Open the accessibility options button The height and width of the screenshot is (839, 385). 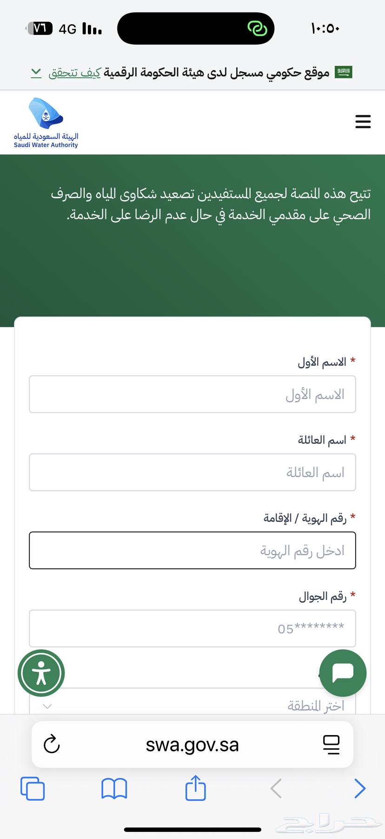pyautogui.click(x=41, y=673)
